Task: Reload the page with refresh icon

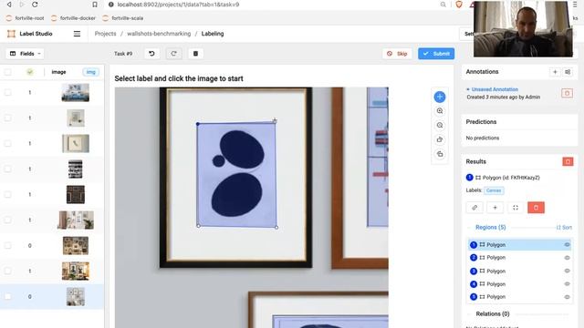Action: click(x=35, y=5)
